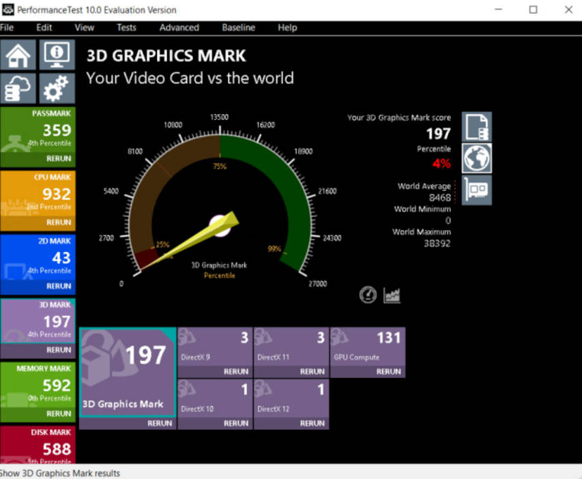Open the cloud baseline management icon
The height and width of the screenshot is (479, 582).
(18, 89)
